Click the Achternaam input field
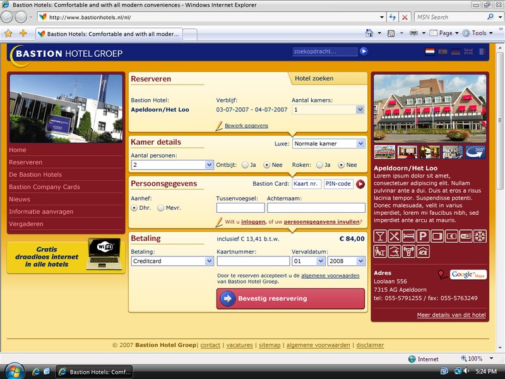 click(x=316, y=208)
